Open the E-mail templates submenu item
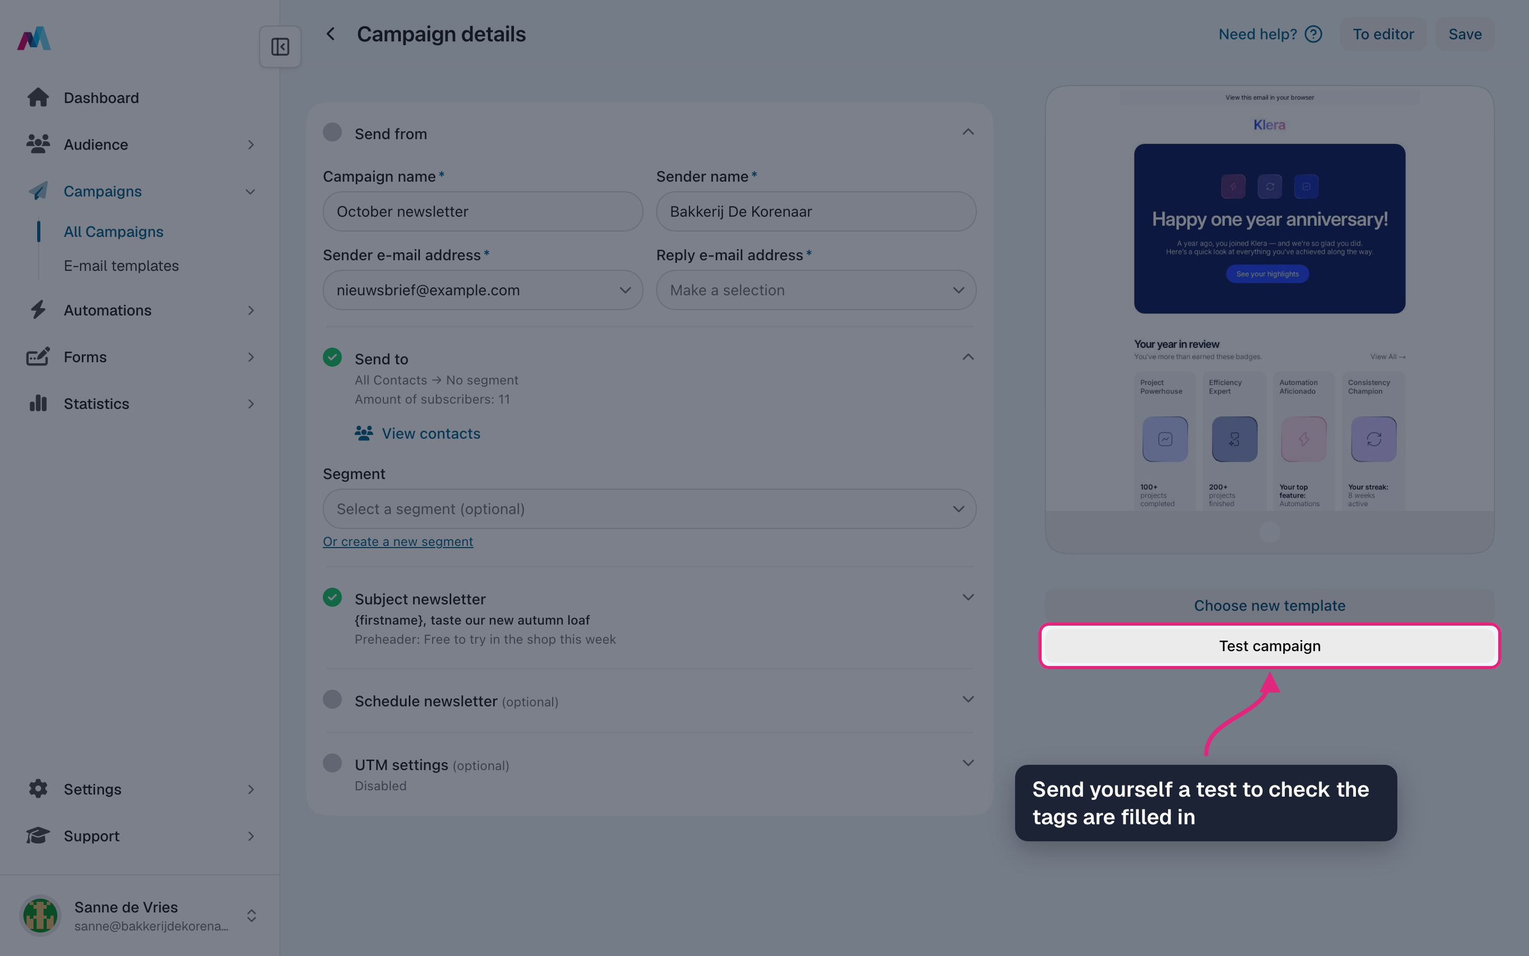Screen dimensions: 1529x956 tap(121, 266)
